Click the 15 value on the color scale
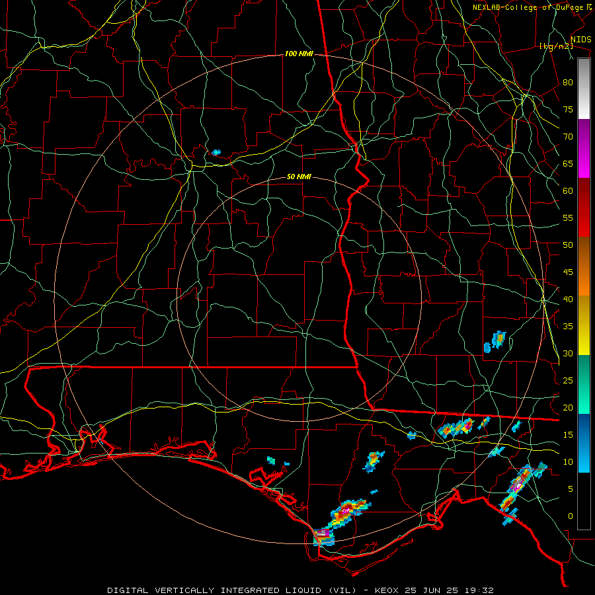Image resolution: width=595 pixels, height=595 pixels. [568, 435]
